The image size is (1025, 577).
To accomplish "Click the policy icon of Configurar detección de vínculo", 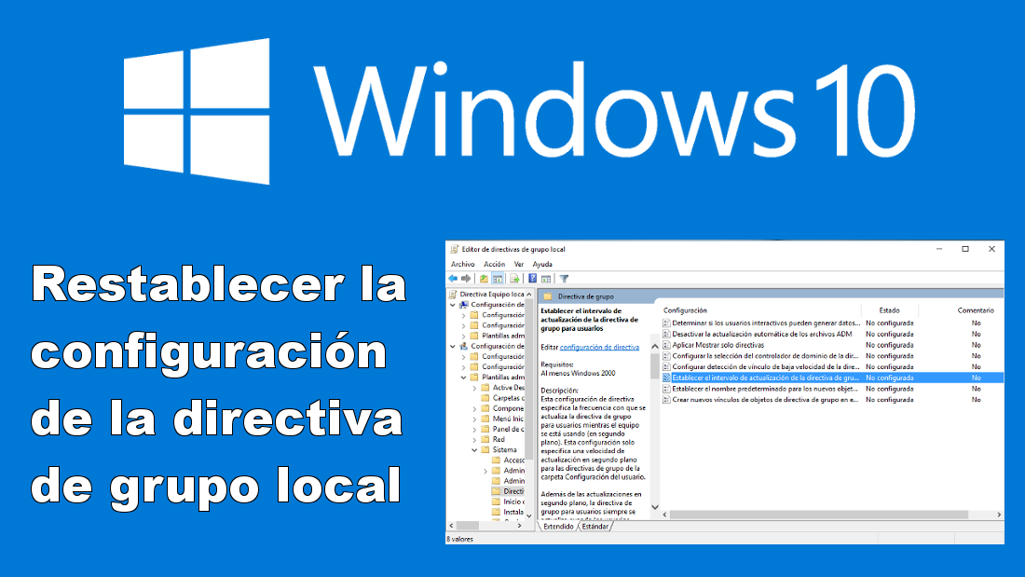I will pos(667,367).
